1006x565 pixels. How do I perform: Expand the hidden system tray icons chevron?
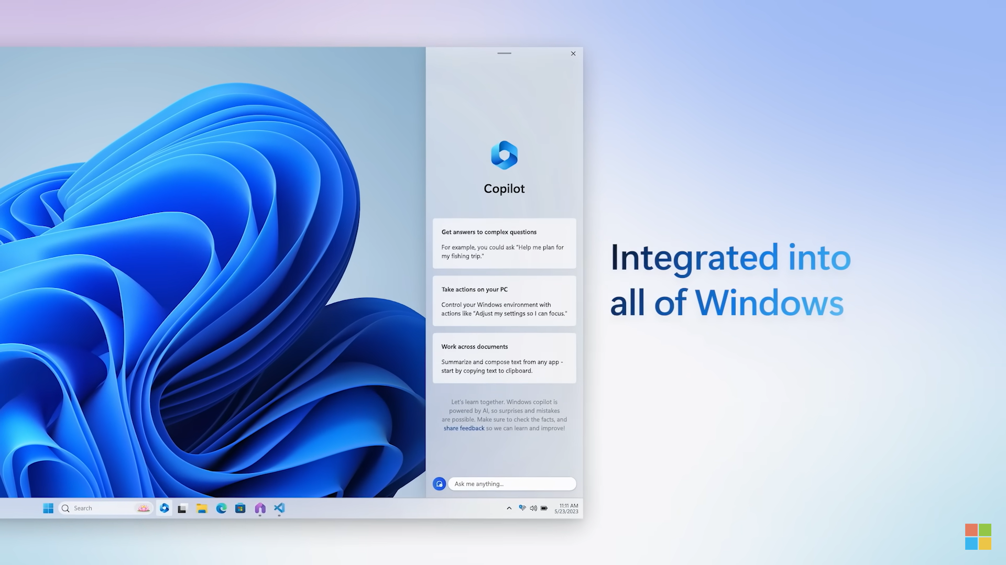[x=509, y=508]
